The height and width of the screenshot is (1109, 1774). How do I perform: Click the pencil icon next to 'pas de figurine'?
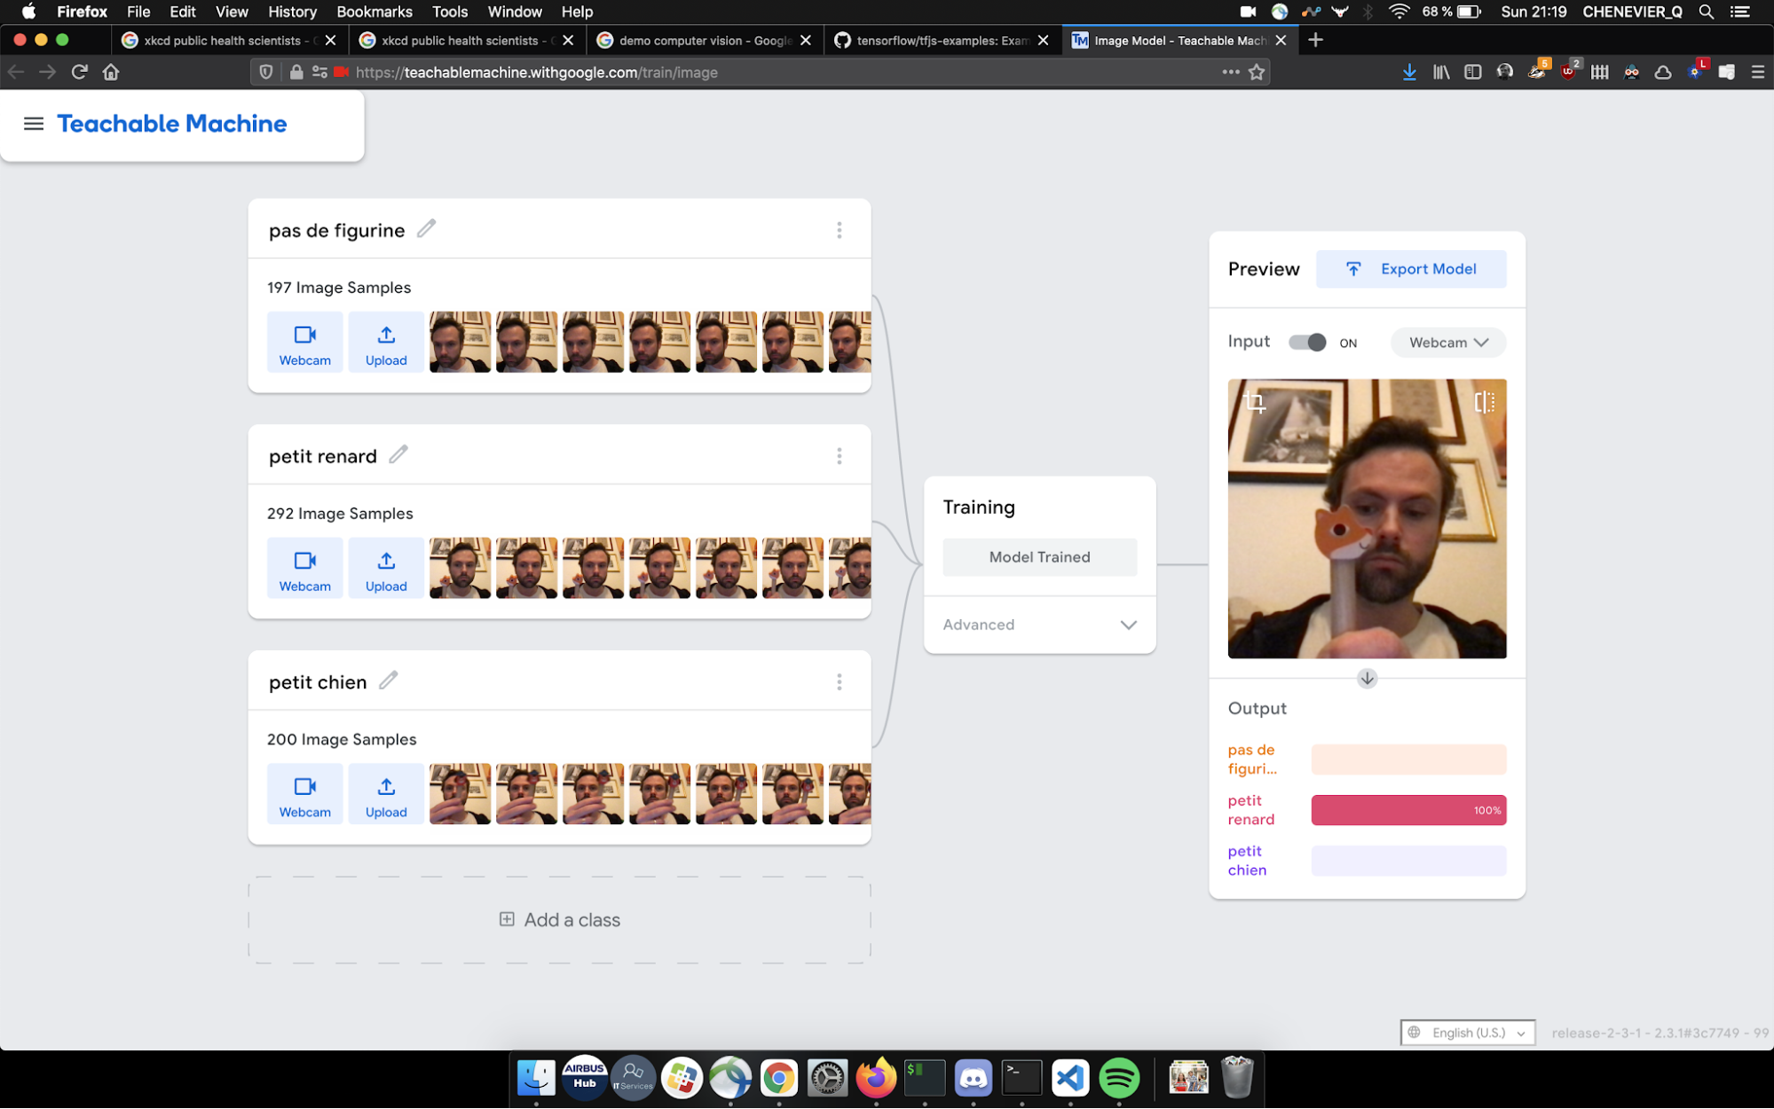(x=426, y=229)
